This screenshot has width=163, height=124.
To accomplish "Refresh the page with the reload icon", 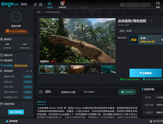I will click(x=41, y=5).
